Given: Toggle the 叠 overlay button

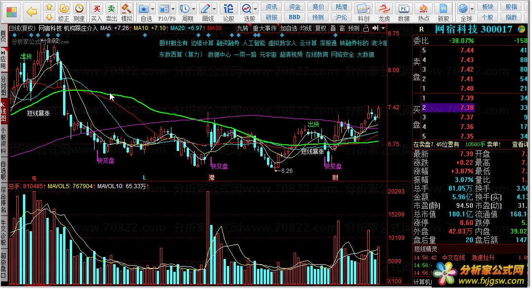Looking at the screenshot, I should coord(333,29).
